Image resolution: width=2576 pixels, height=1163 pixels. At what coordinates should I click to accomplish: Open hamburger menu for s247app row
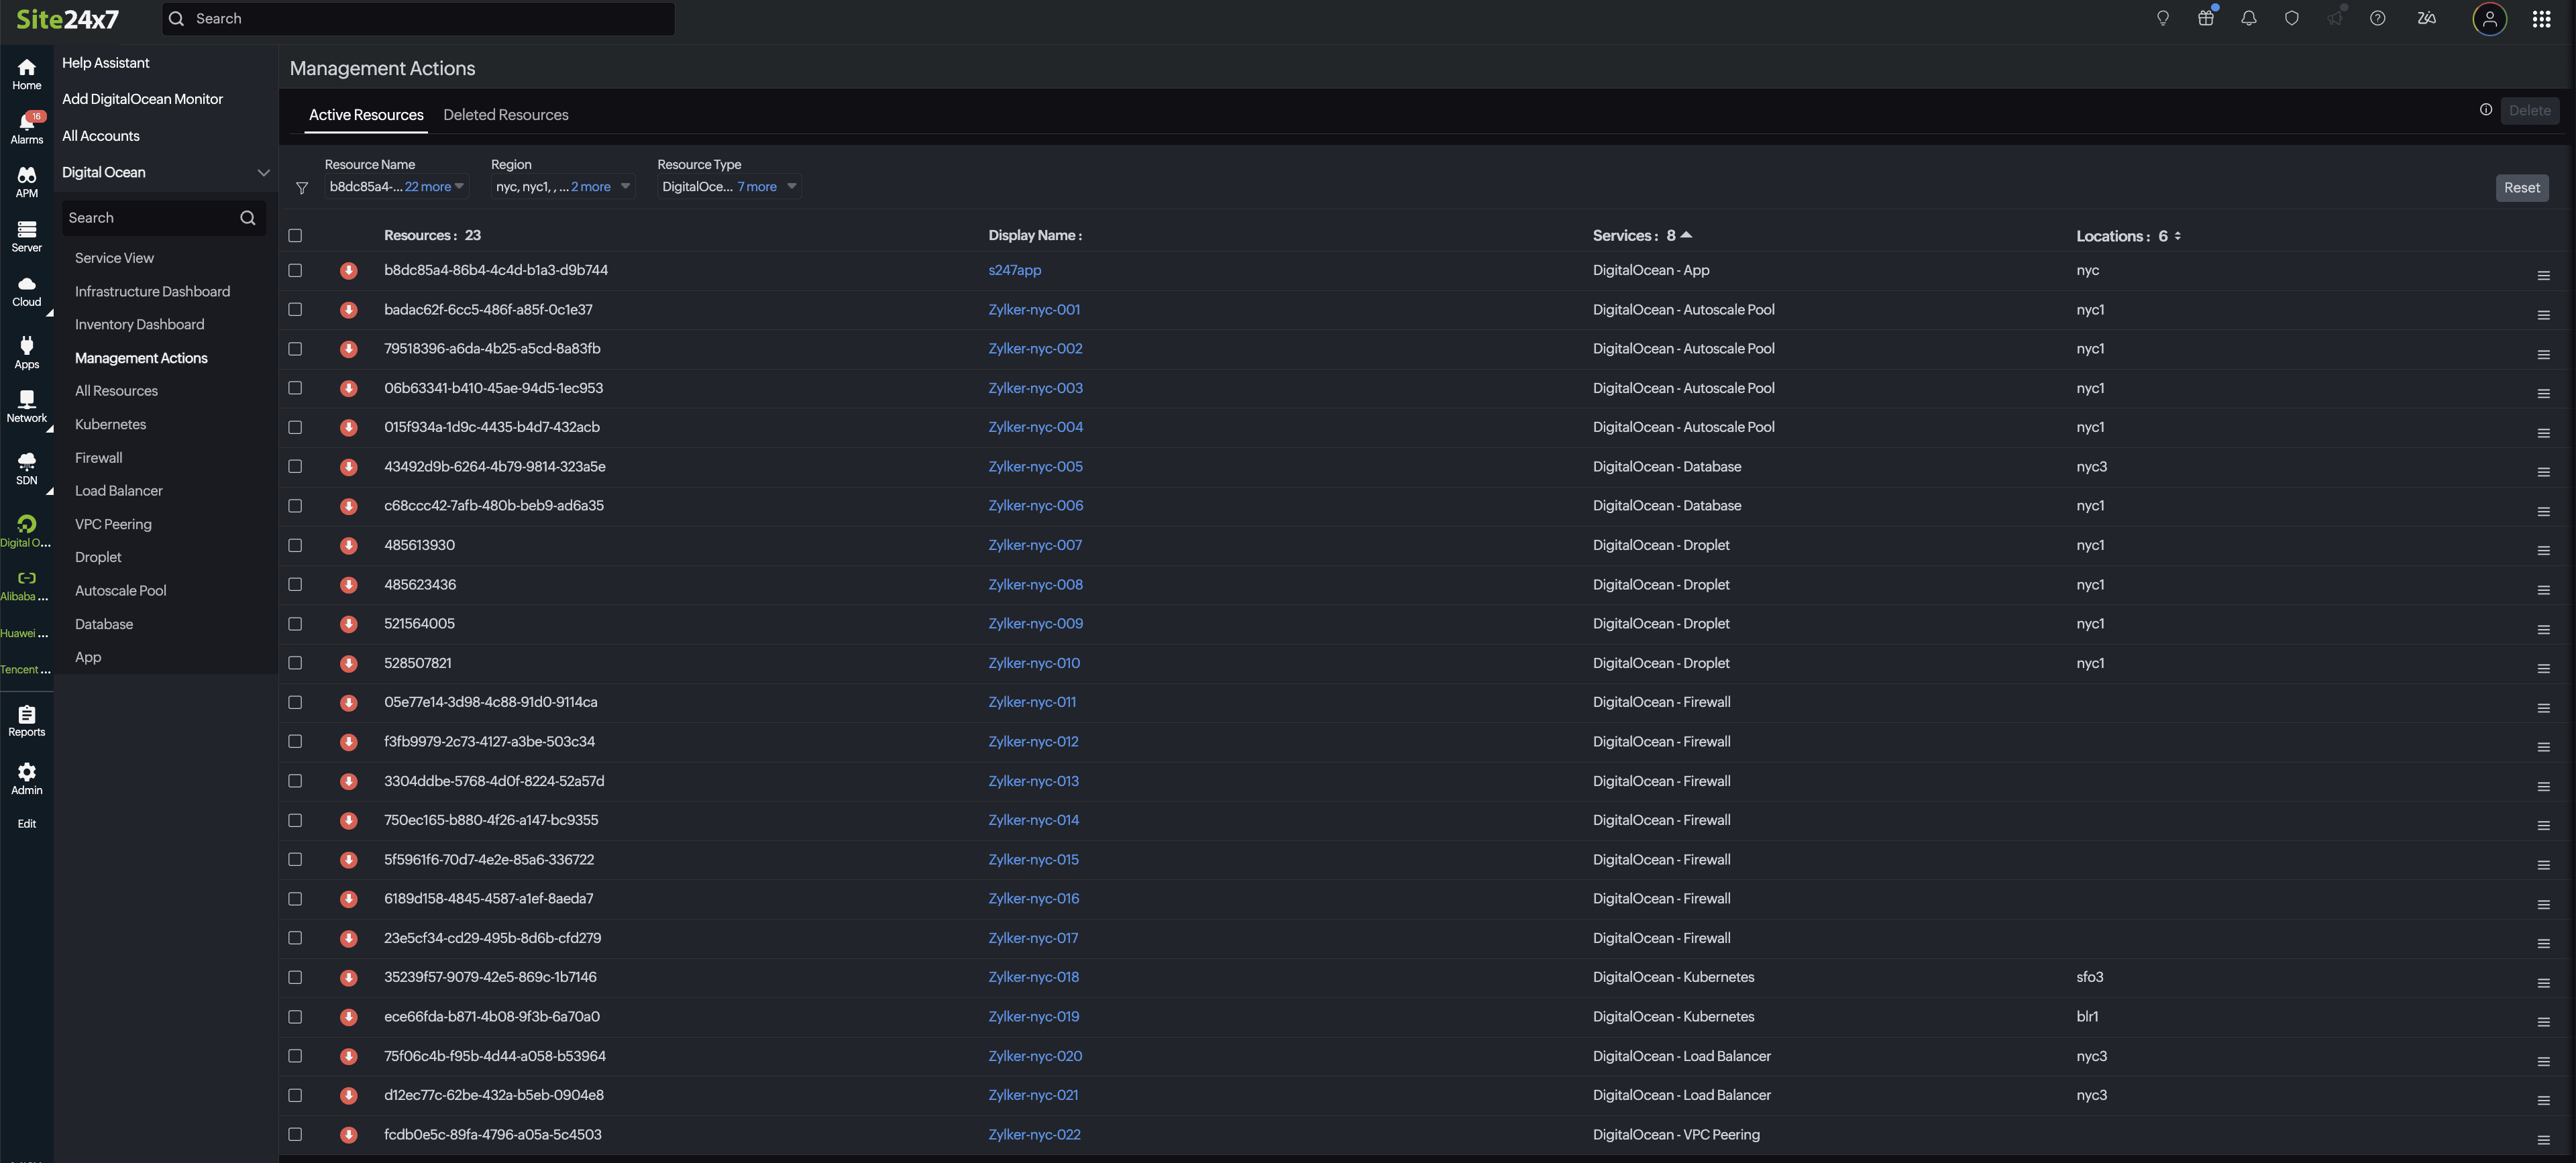coord(2543,276)
